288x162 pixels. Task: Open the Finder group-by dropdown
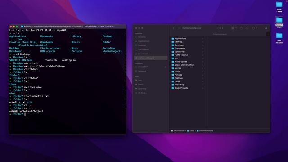pos(234,28)
